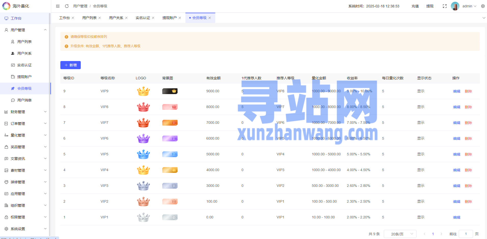Open the VIP6 purple background image
Viewport: 487px width, 239px height.
pos(170,138)
